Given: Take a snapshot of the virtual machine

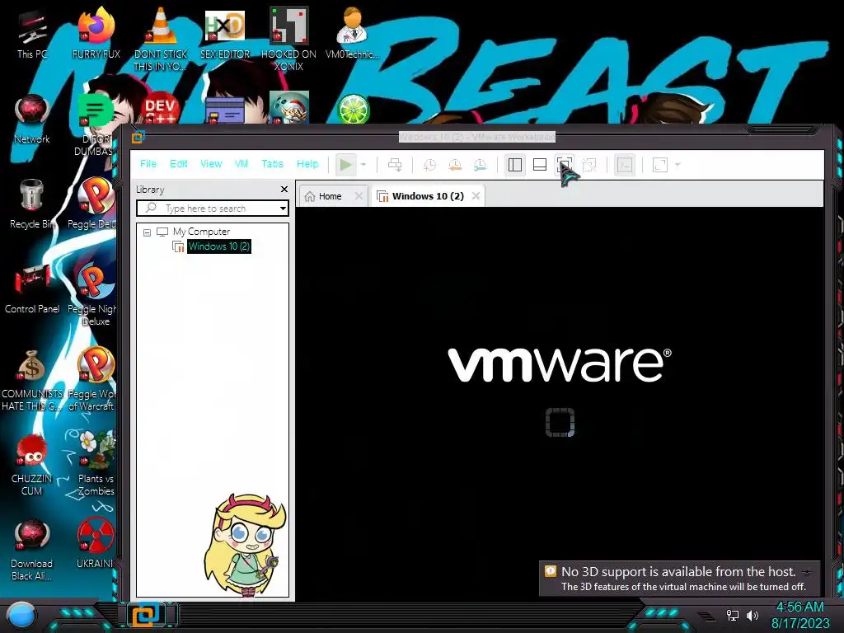Looking at the screenshot, I should pyautogui.click(x=429, y=165).
